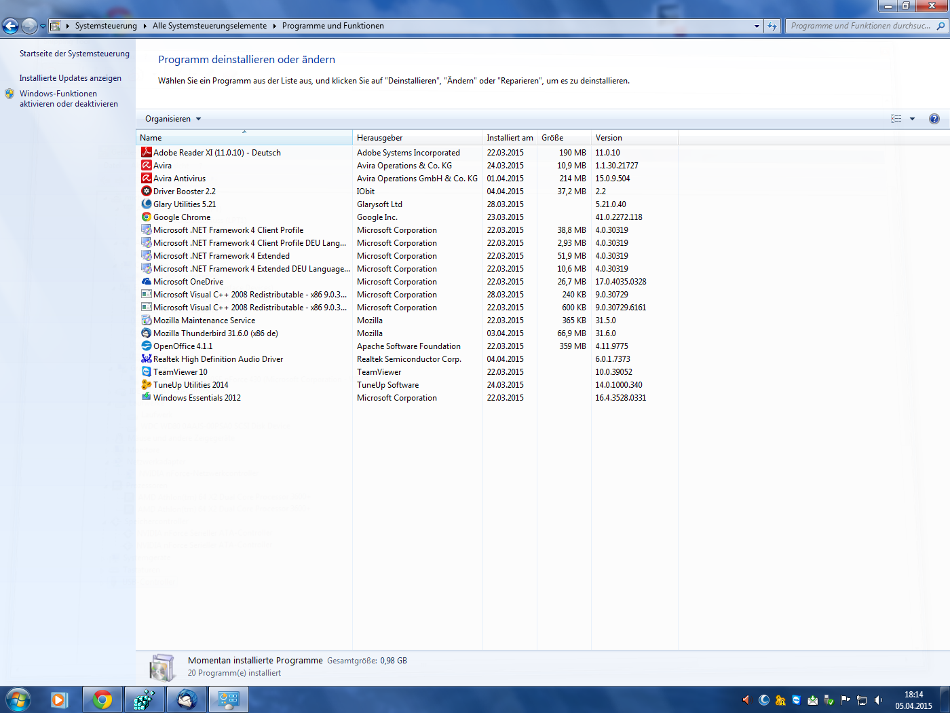The width and height of the screenshot is (950, 713).
Task: Click the network icon in the system tray
Action: [862, 700]
